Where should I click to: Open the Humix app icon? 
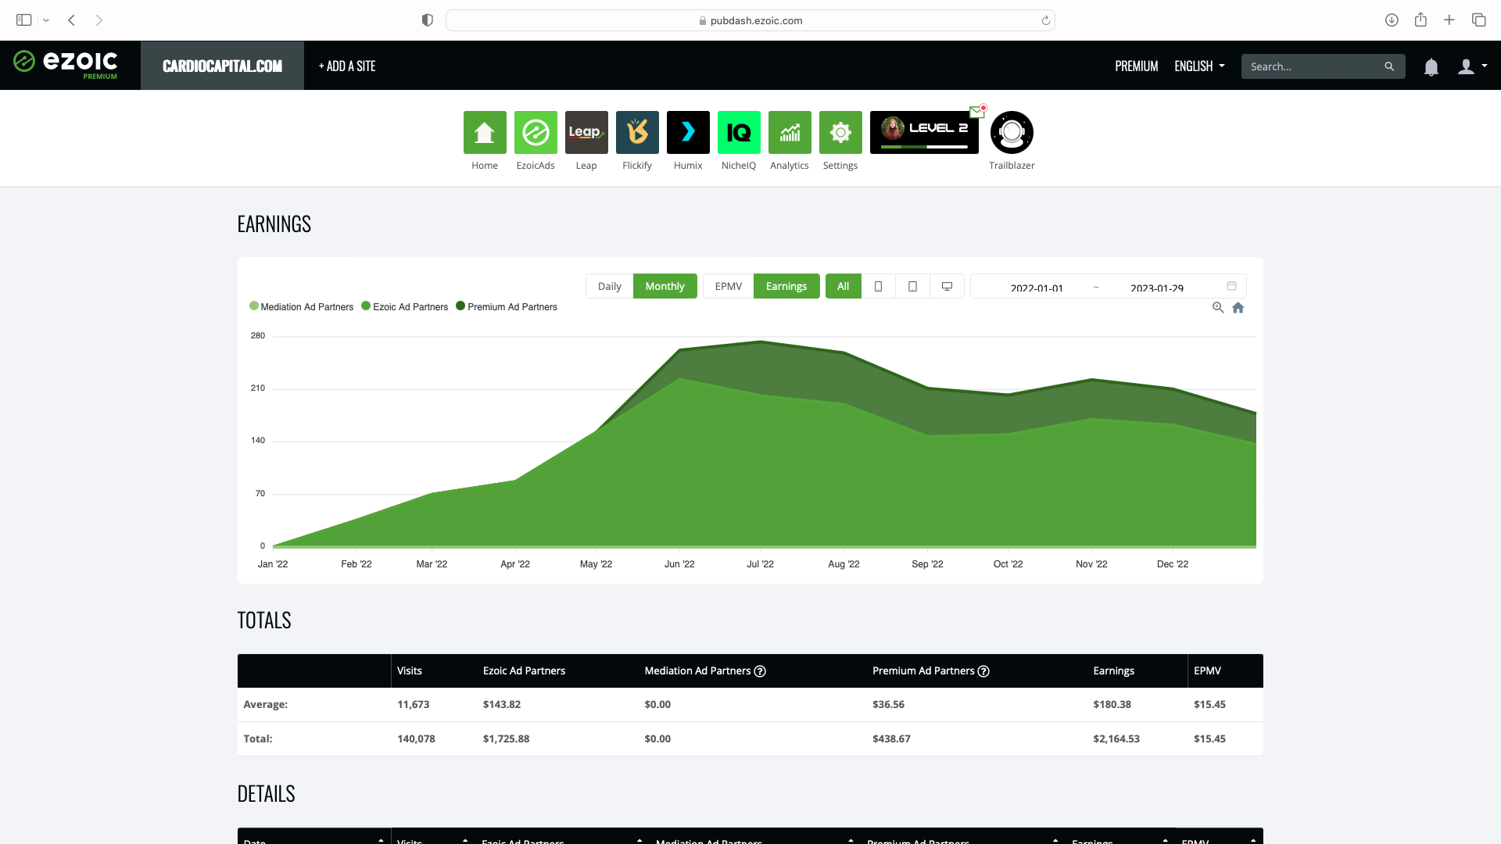[688, 132]
